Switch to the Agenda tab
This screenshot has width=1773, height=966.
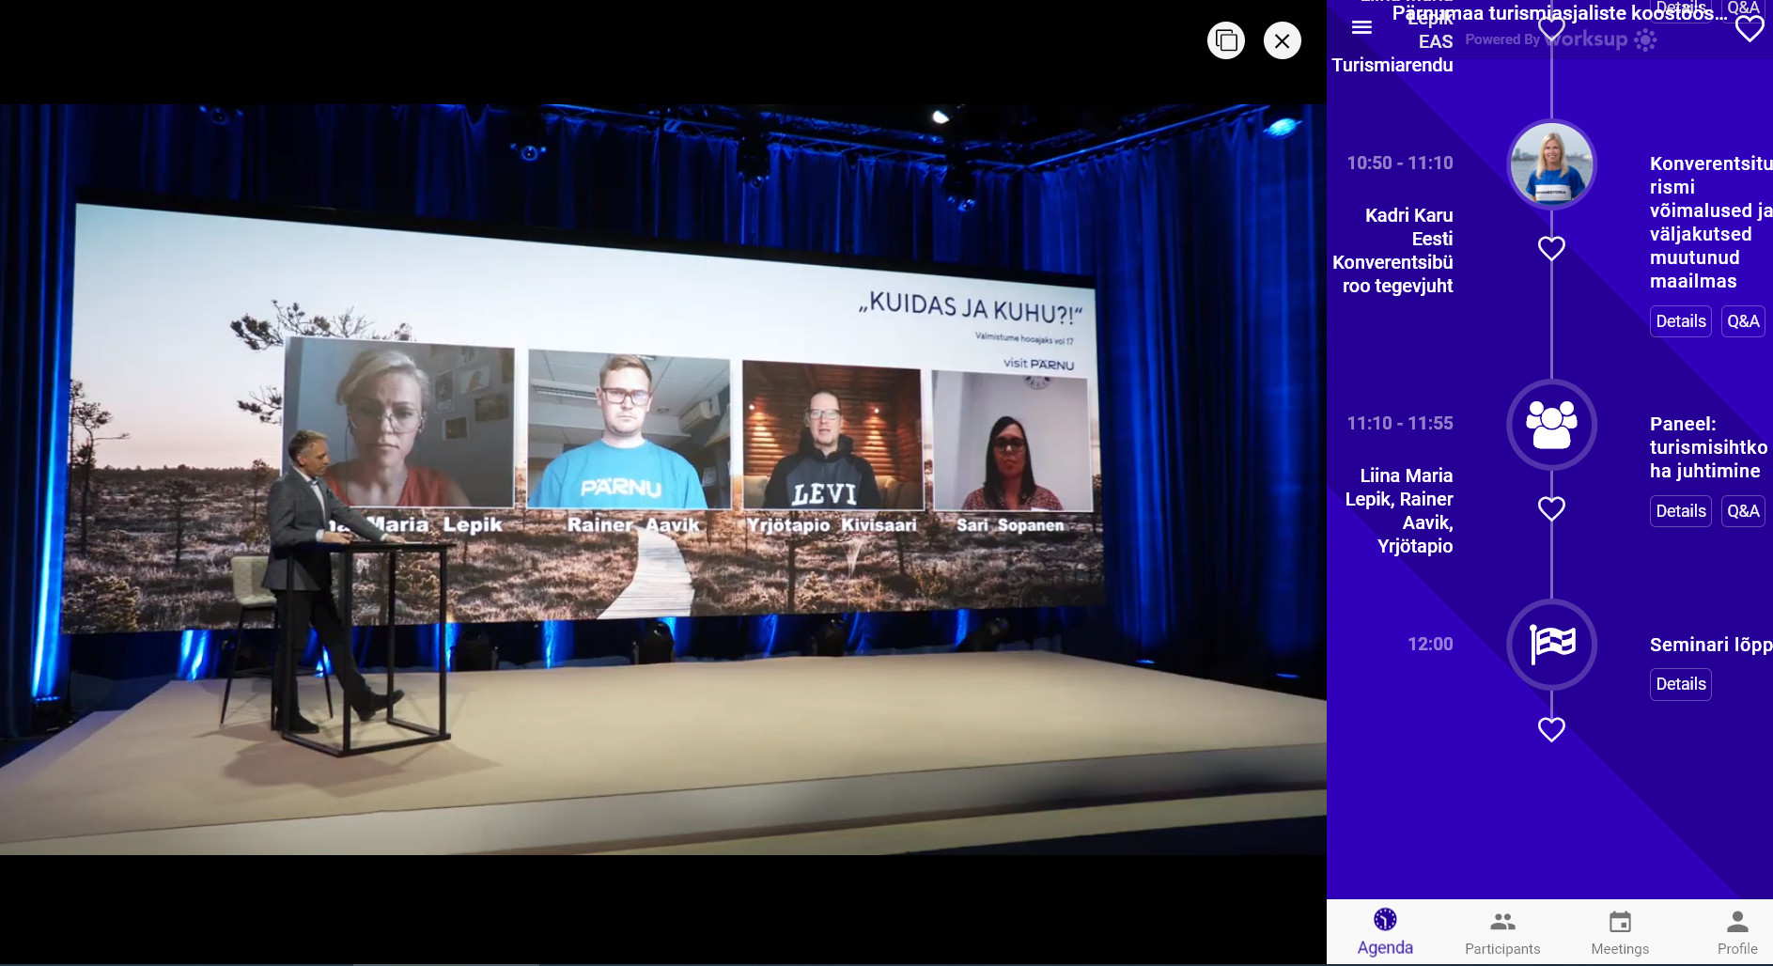[1385, 932]
